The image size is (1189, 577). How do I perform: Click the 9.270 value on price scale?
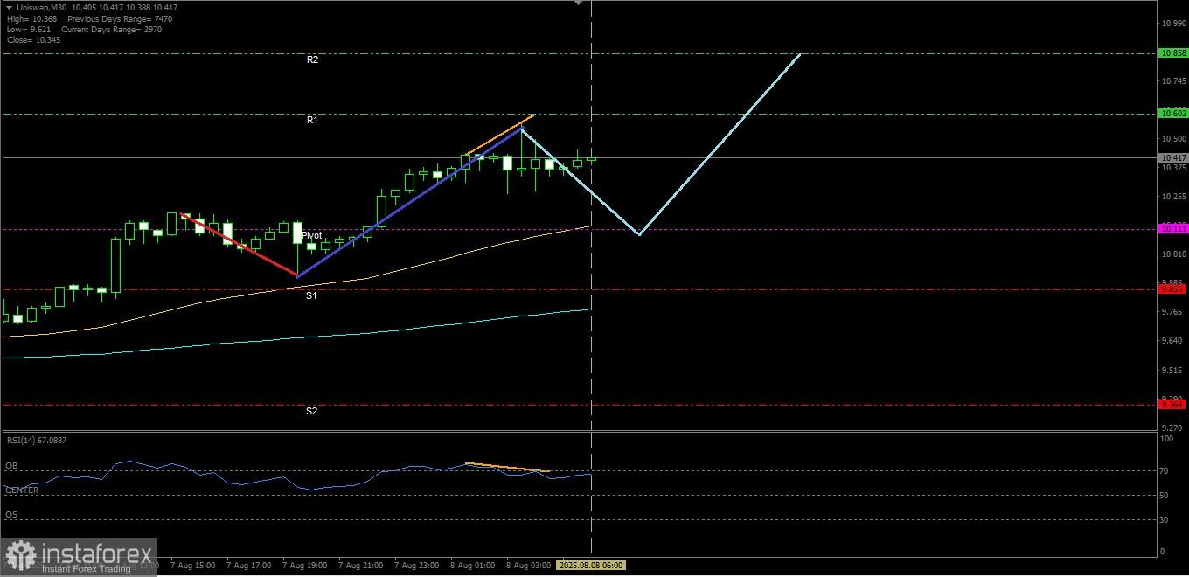pyautogui.click(x=1172, y=428)
